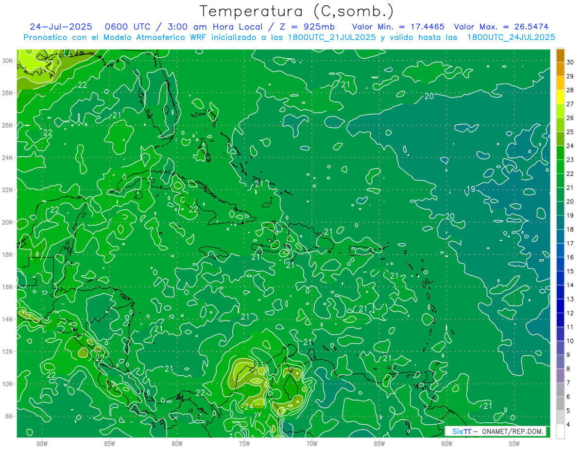
Task: Click the color scale label "24"
Action: coord(570,146)
